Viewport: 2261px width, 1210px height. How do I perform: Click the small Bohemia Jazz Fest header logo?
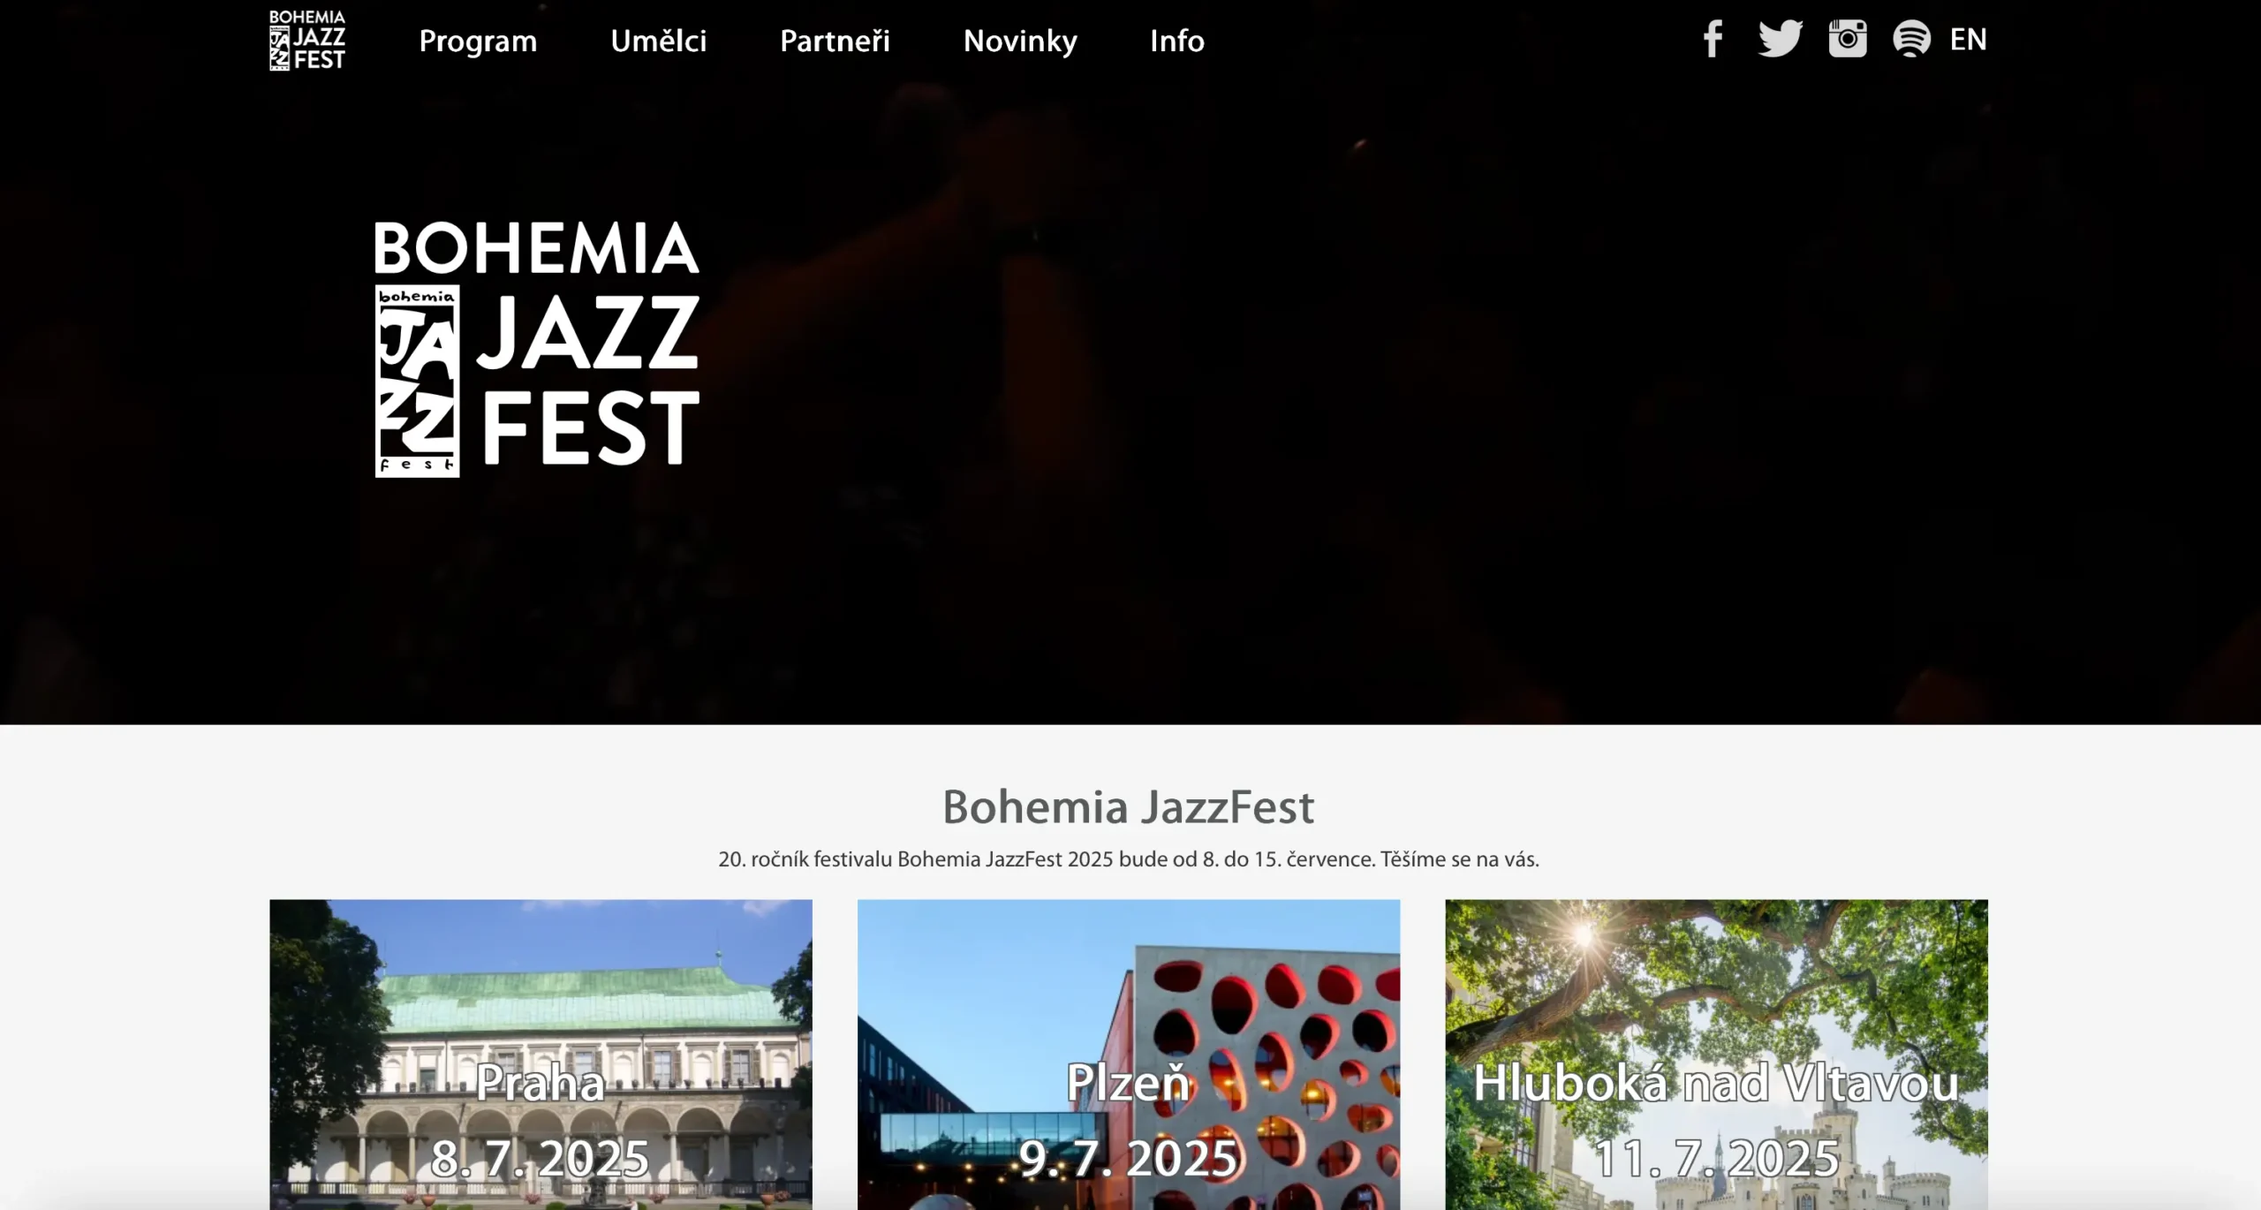click(x=307, y=40)
